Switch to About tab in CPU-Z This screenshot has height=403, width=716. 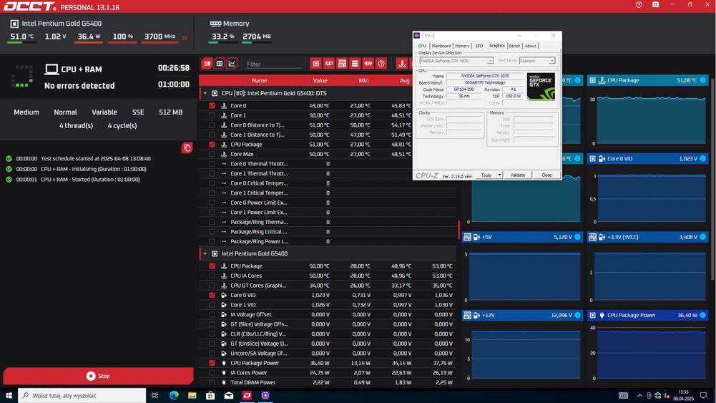[x=530, y=46]
